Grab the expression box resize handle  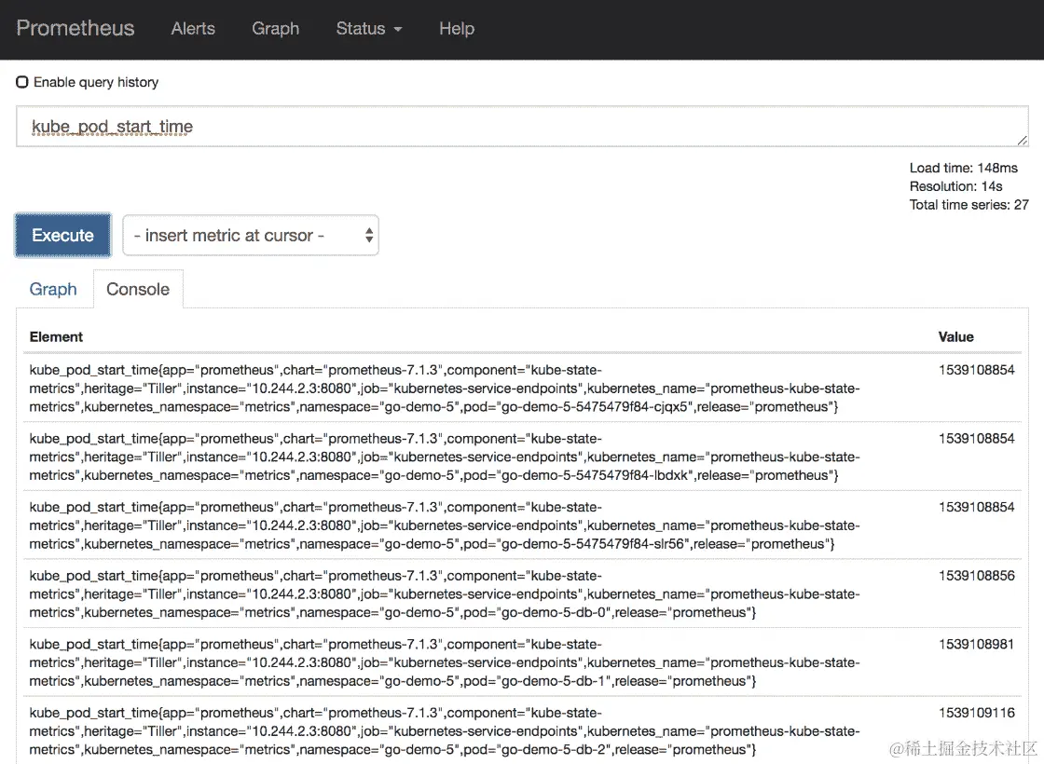(1022, 140)
